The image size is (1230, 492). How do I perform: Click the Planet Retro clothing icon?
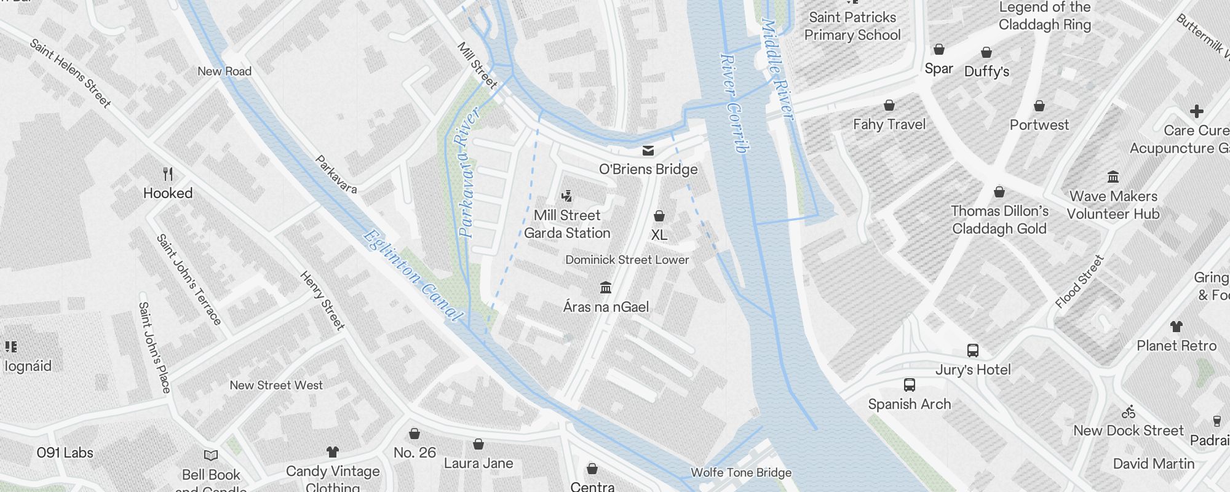click(1176, 327)
